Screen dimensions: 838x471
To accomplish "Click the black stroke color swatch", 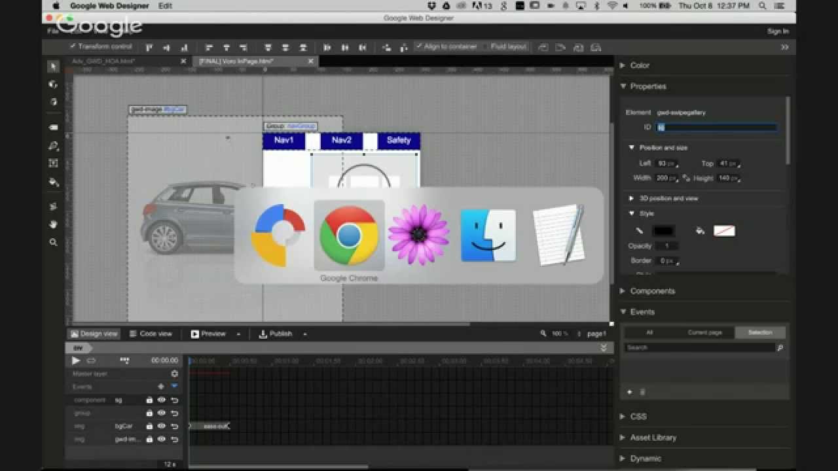I will tap(663, 231).
